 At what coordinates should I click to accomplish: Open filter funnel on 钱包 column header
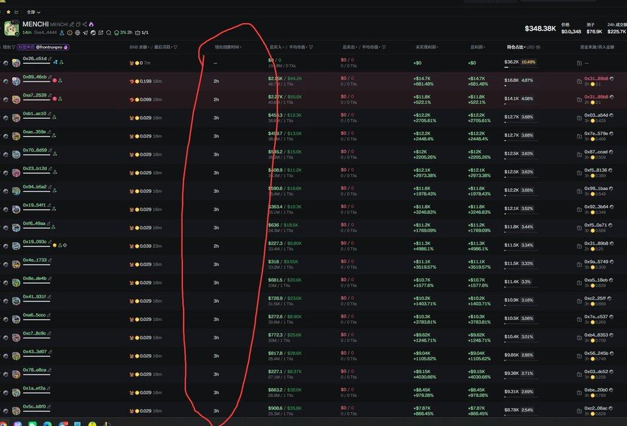(13, 47)
